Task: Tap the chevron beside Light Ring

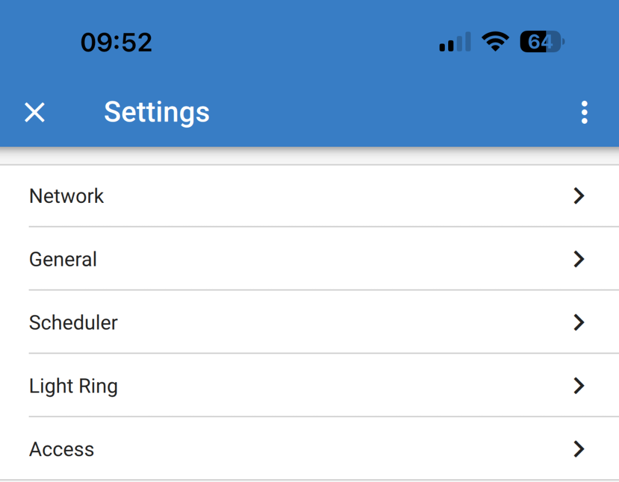Action: pyautogui.click(x=579, y=386)
